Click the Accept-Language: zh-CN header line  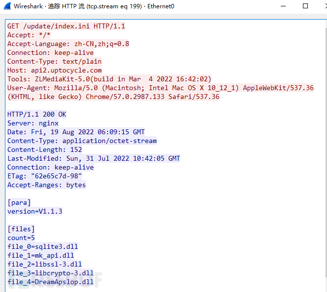(x=68, y=44)
